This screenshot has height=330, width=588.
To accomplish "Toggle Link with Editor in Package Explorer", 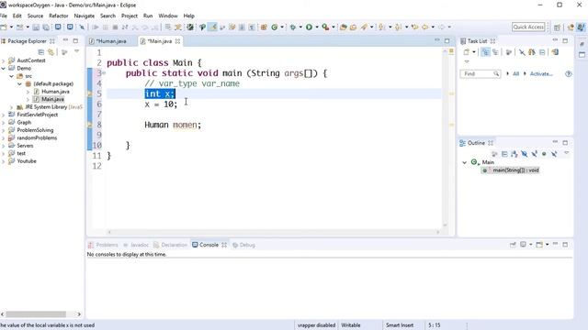I will 51,52.
